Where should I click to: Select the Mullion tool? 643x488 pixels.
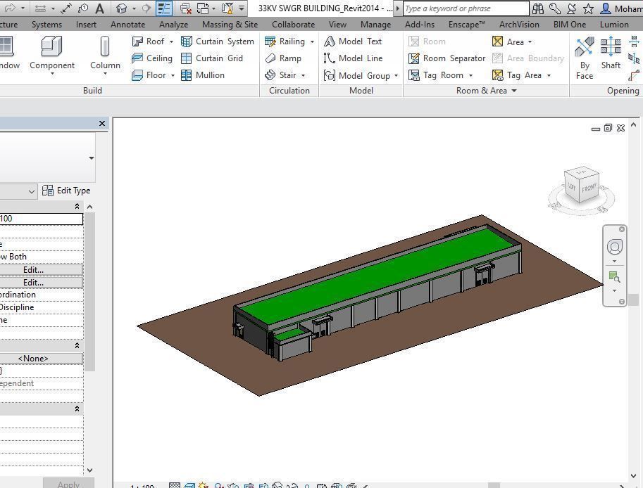tap(203, 75)
